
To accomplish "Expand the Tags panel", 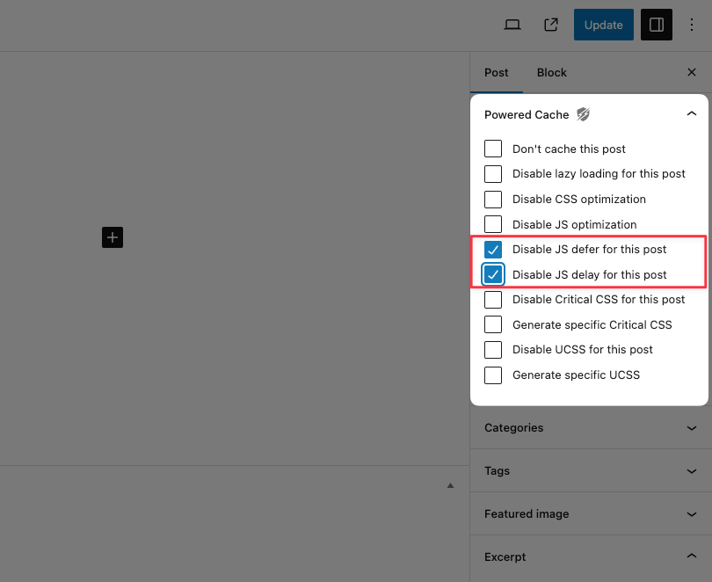I will [589, 470].
